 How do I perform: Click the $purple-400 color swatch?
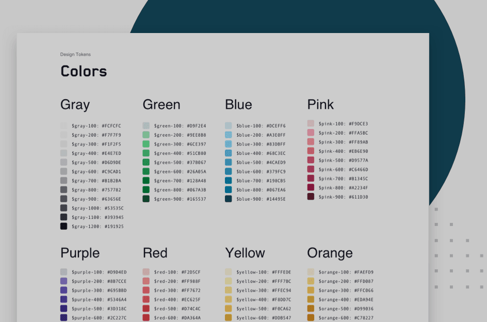63,299
